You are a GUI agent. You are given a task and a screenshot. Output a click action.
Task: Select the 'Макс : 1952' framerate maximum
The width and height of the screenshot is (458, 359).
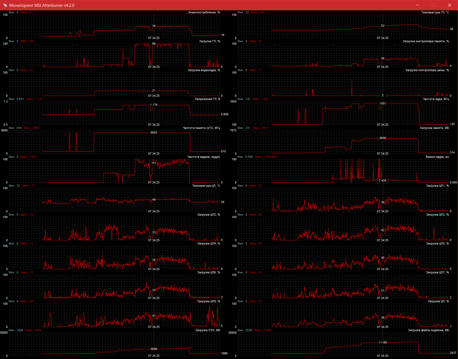tap(28, 157)
